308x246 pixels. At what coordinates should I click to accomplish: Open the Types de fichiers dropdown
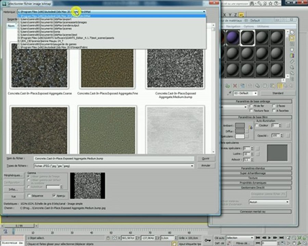[192, 166]
